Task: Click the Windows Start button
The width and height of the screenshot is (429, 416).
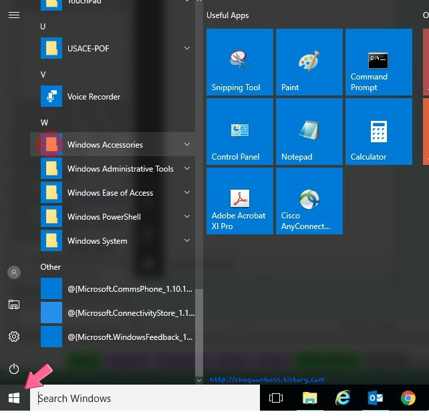Action: [x=14, y=398]
